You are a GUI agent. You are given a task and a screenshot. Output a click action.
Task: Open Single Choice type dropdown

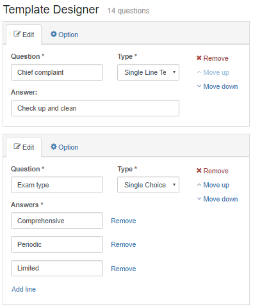tap(148, 185)
